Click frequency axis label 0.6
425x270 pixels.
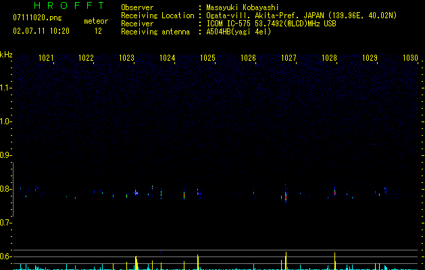5,256
